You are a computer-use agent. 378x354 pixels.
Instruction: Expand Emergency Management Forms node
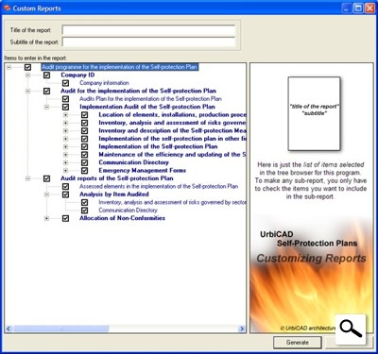pyautogui.click(x=65, y=171)
